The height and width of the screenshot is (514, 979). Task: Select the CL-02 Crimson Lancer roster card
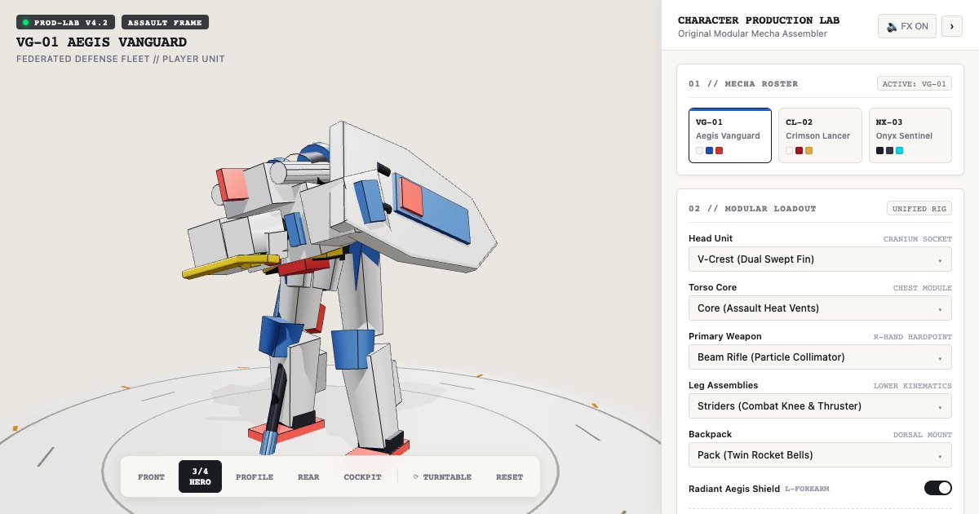(x=820, y=135)
